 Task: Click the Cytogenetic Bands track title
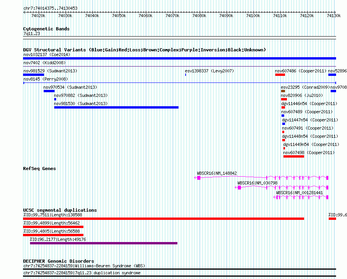[46, 29]
